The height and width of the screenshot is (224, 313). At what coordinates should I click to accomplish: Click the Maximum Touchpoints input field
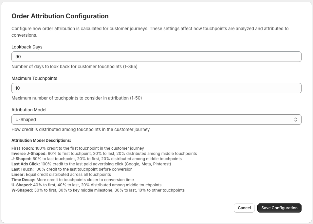pyautogui.click(x=156, y=88)
